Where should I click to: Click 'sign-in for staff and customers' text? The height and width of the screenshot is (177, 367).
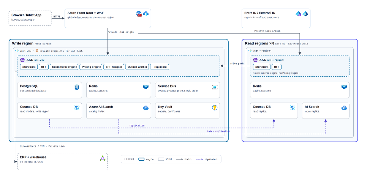pyautogui.click(x=262, y=17)
